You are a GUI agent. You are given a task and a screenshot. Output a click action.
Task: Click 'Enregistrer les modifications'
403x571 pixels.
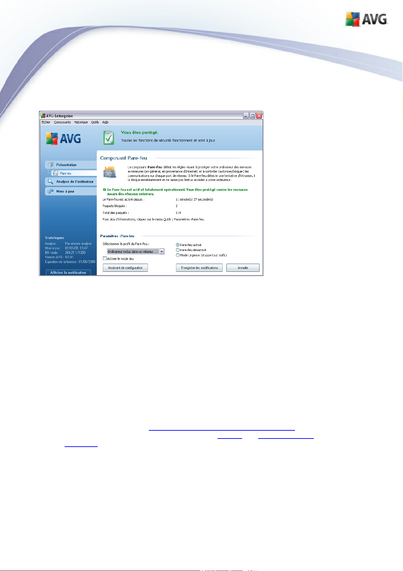click(x=199, y=268)
